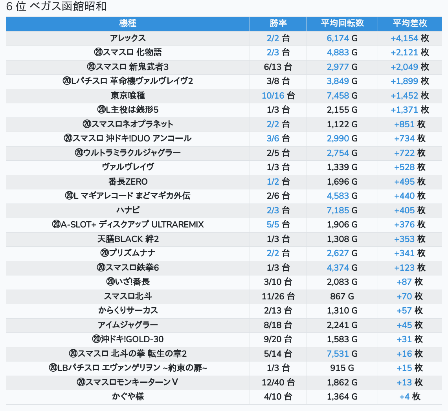The width and height of the screenshot is (448, 411).
Task: Select the ハナビ machine name
Action: click(128, 210)
